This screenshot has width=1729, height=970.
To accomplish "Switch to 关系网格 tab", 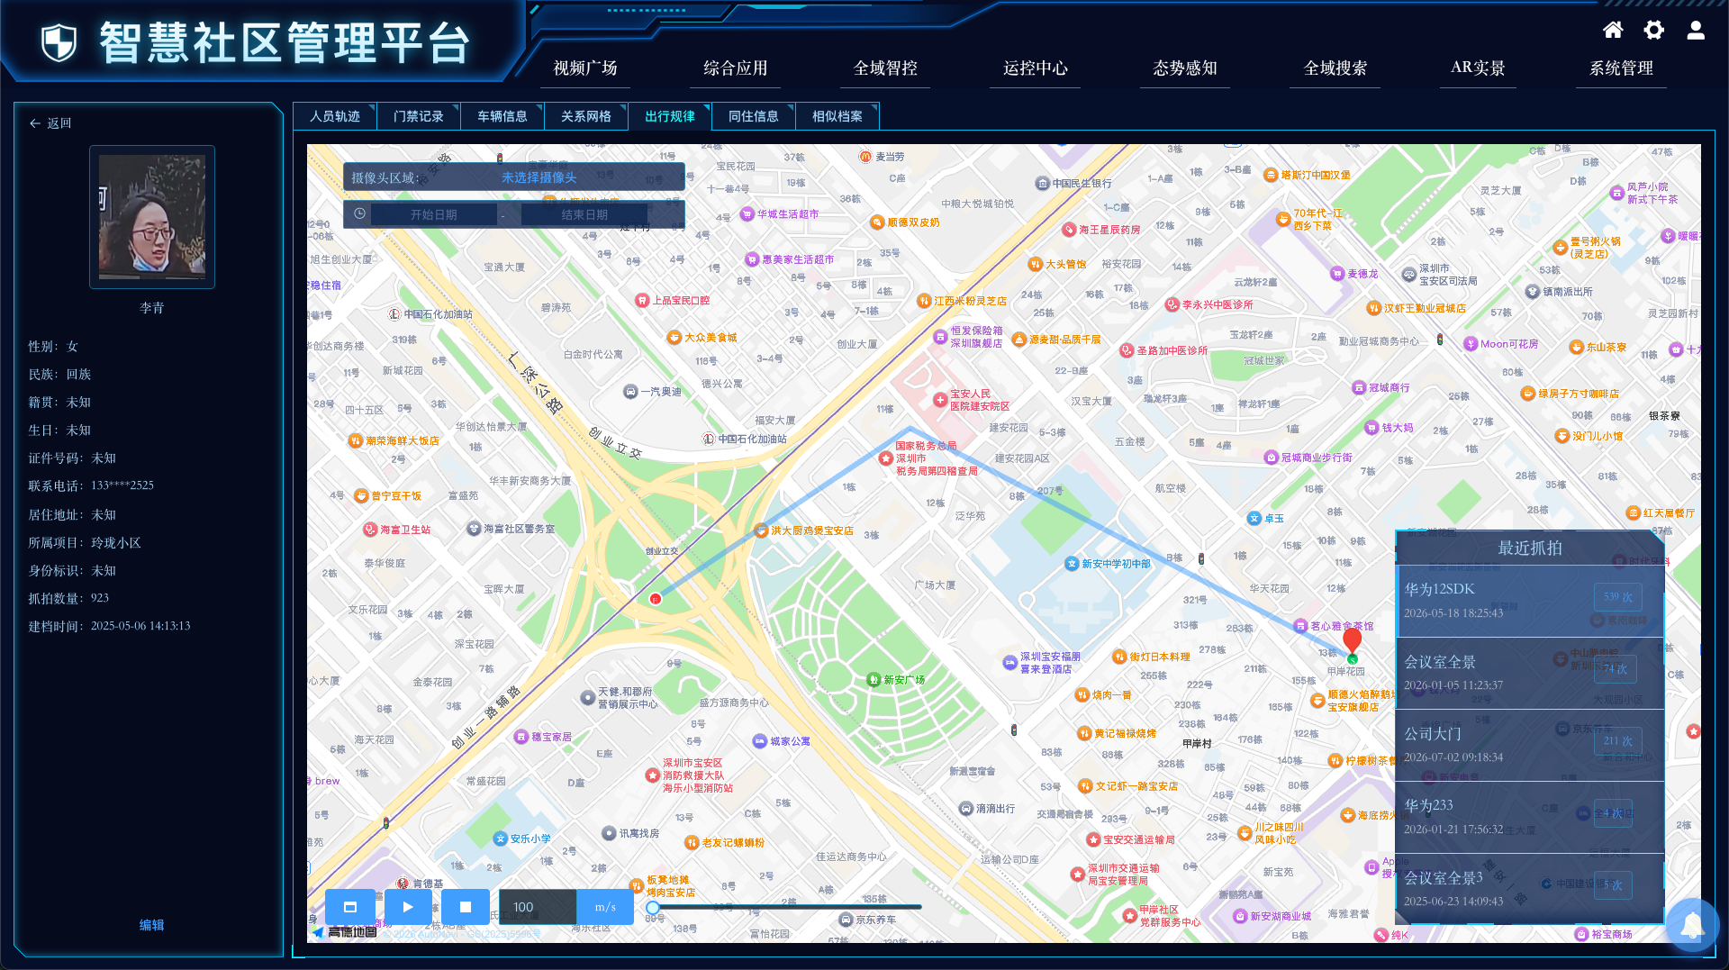I will tap(586, 116).
